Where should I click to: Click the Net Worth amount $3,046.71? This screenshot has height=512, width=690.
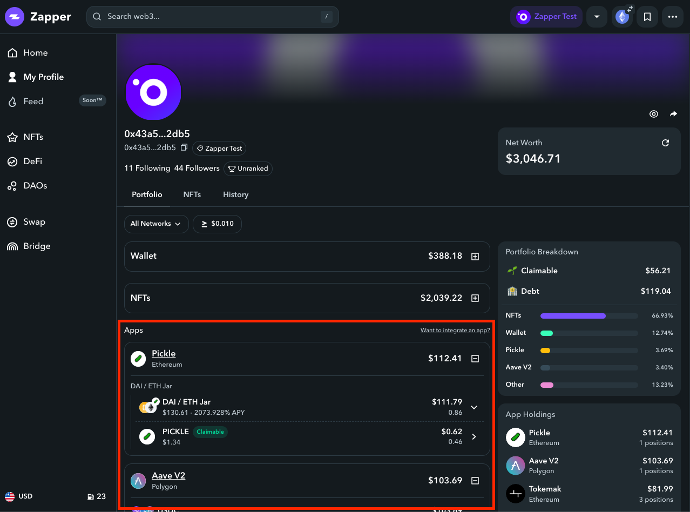(x=533, y=159)
